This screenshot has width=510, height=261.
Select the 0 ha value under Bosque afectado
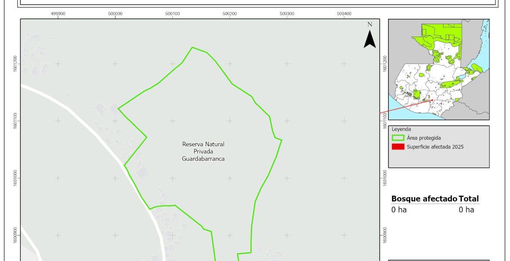coord(398,210)
